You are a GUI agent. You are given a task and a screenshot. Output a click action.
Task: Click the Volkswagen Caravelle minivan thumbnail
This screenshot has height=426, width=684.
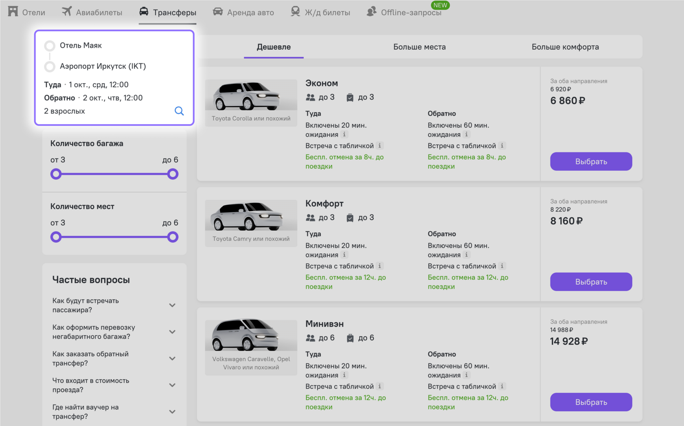[251, 336]
